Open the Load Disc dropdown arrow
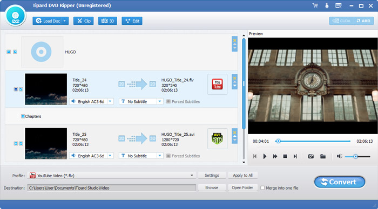This screenshot has height=209, width=378. [x=65, y=21]
